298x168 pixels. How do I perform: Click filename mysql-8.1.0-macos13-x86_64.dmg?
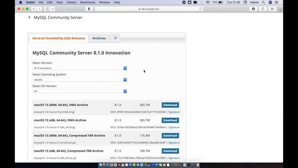(x=54, y=127)
